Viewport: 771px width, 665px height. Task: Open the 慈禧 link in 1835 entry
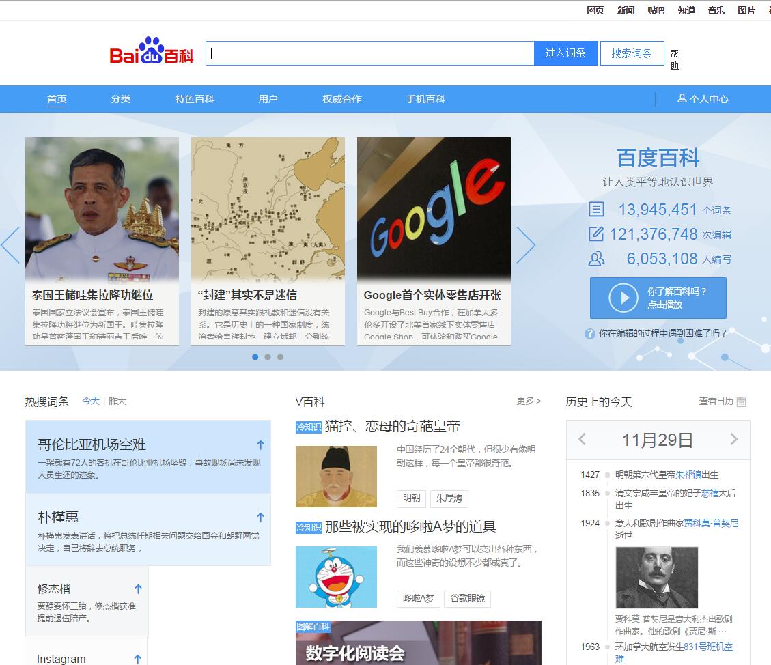[710, 493]
